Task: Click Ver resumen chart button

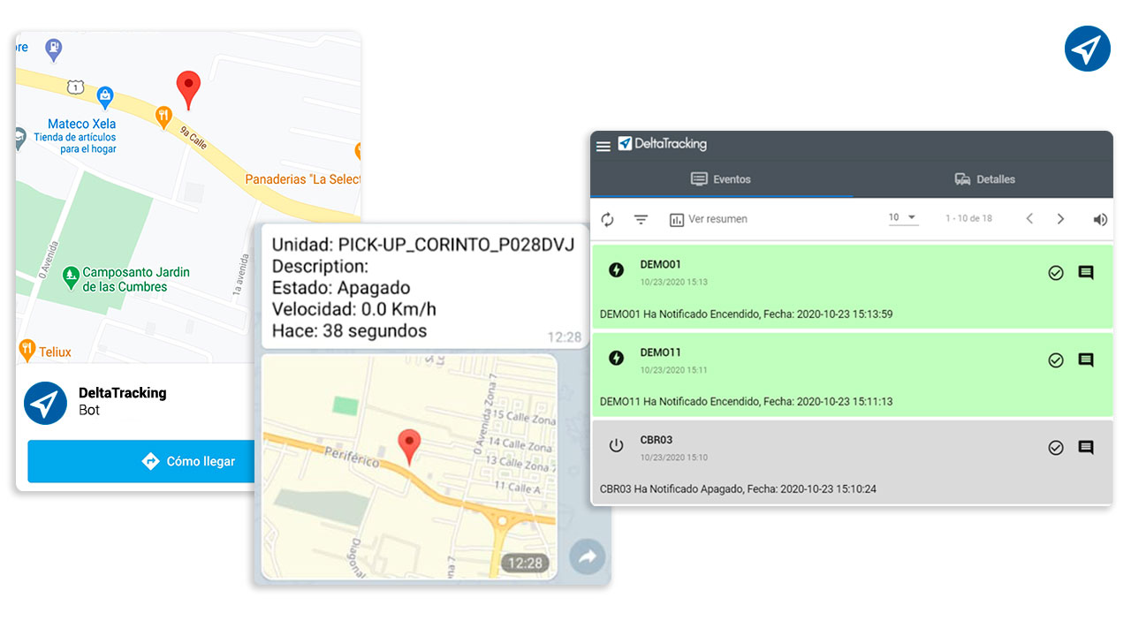Action: [709, 219]
